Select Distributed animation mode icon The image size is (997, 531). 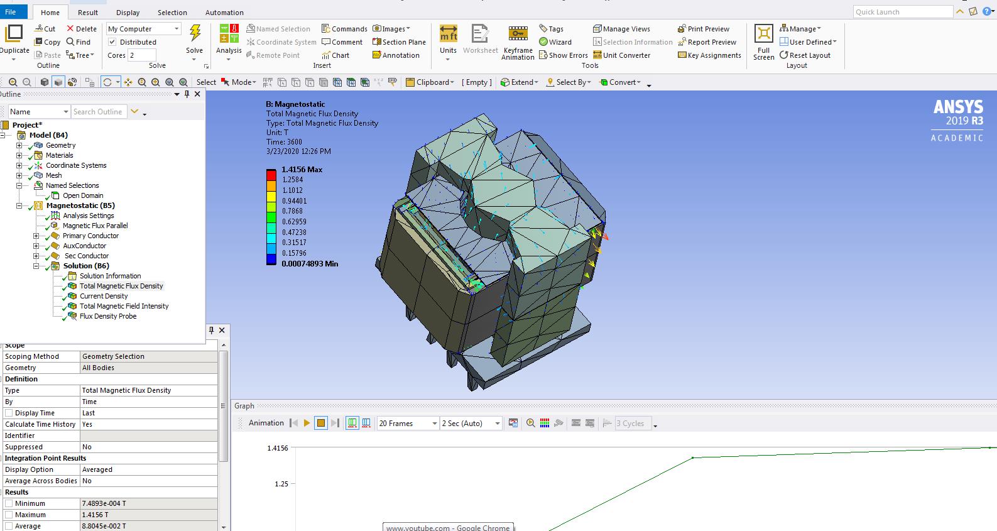352,424
